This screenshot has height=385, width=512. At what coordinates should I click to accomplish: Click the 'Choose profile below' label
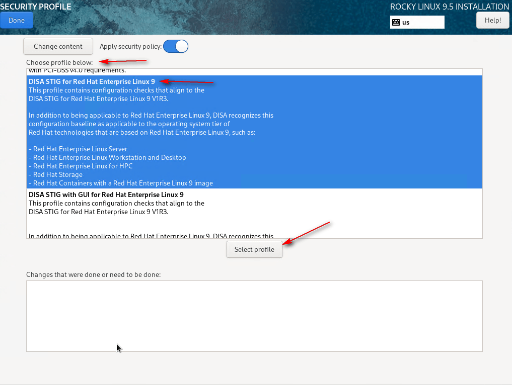pos(60,62)
